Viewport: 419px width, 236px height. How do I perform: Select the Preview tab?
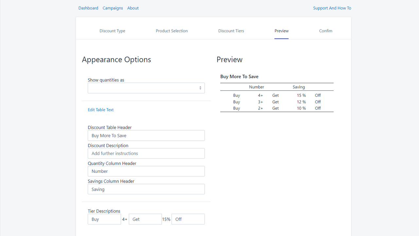click(281, 31)
